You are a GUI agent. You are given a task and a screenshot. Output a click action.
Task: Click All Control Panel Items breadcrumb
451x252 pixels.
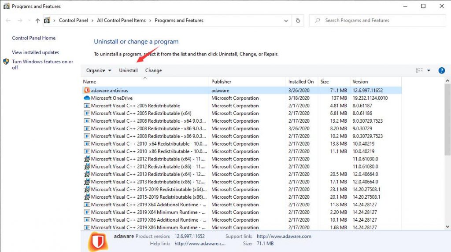coord(121,20)
